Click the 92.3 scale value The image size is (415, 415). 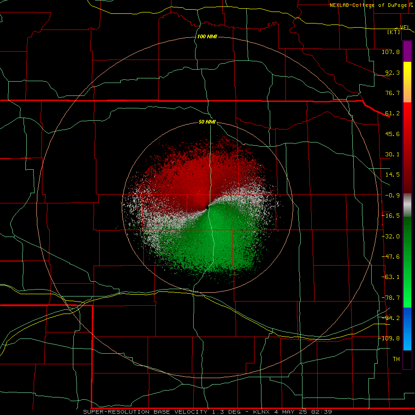[392, 72]
